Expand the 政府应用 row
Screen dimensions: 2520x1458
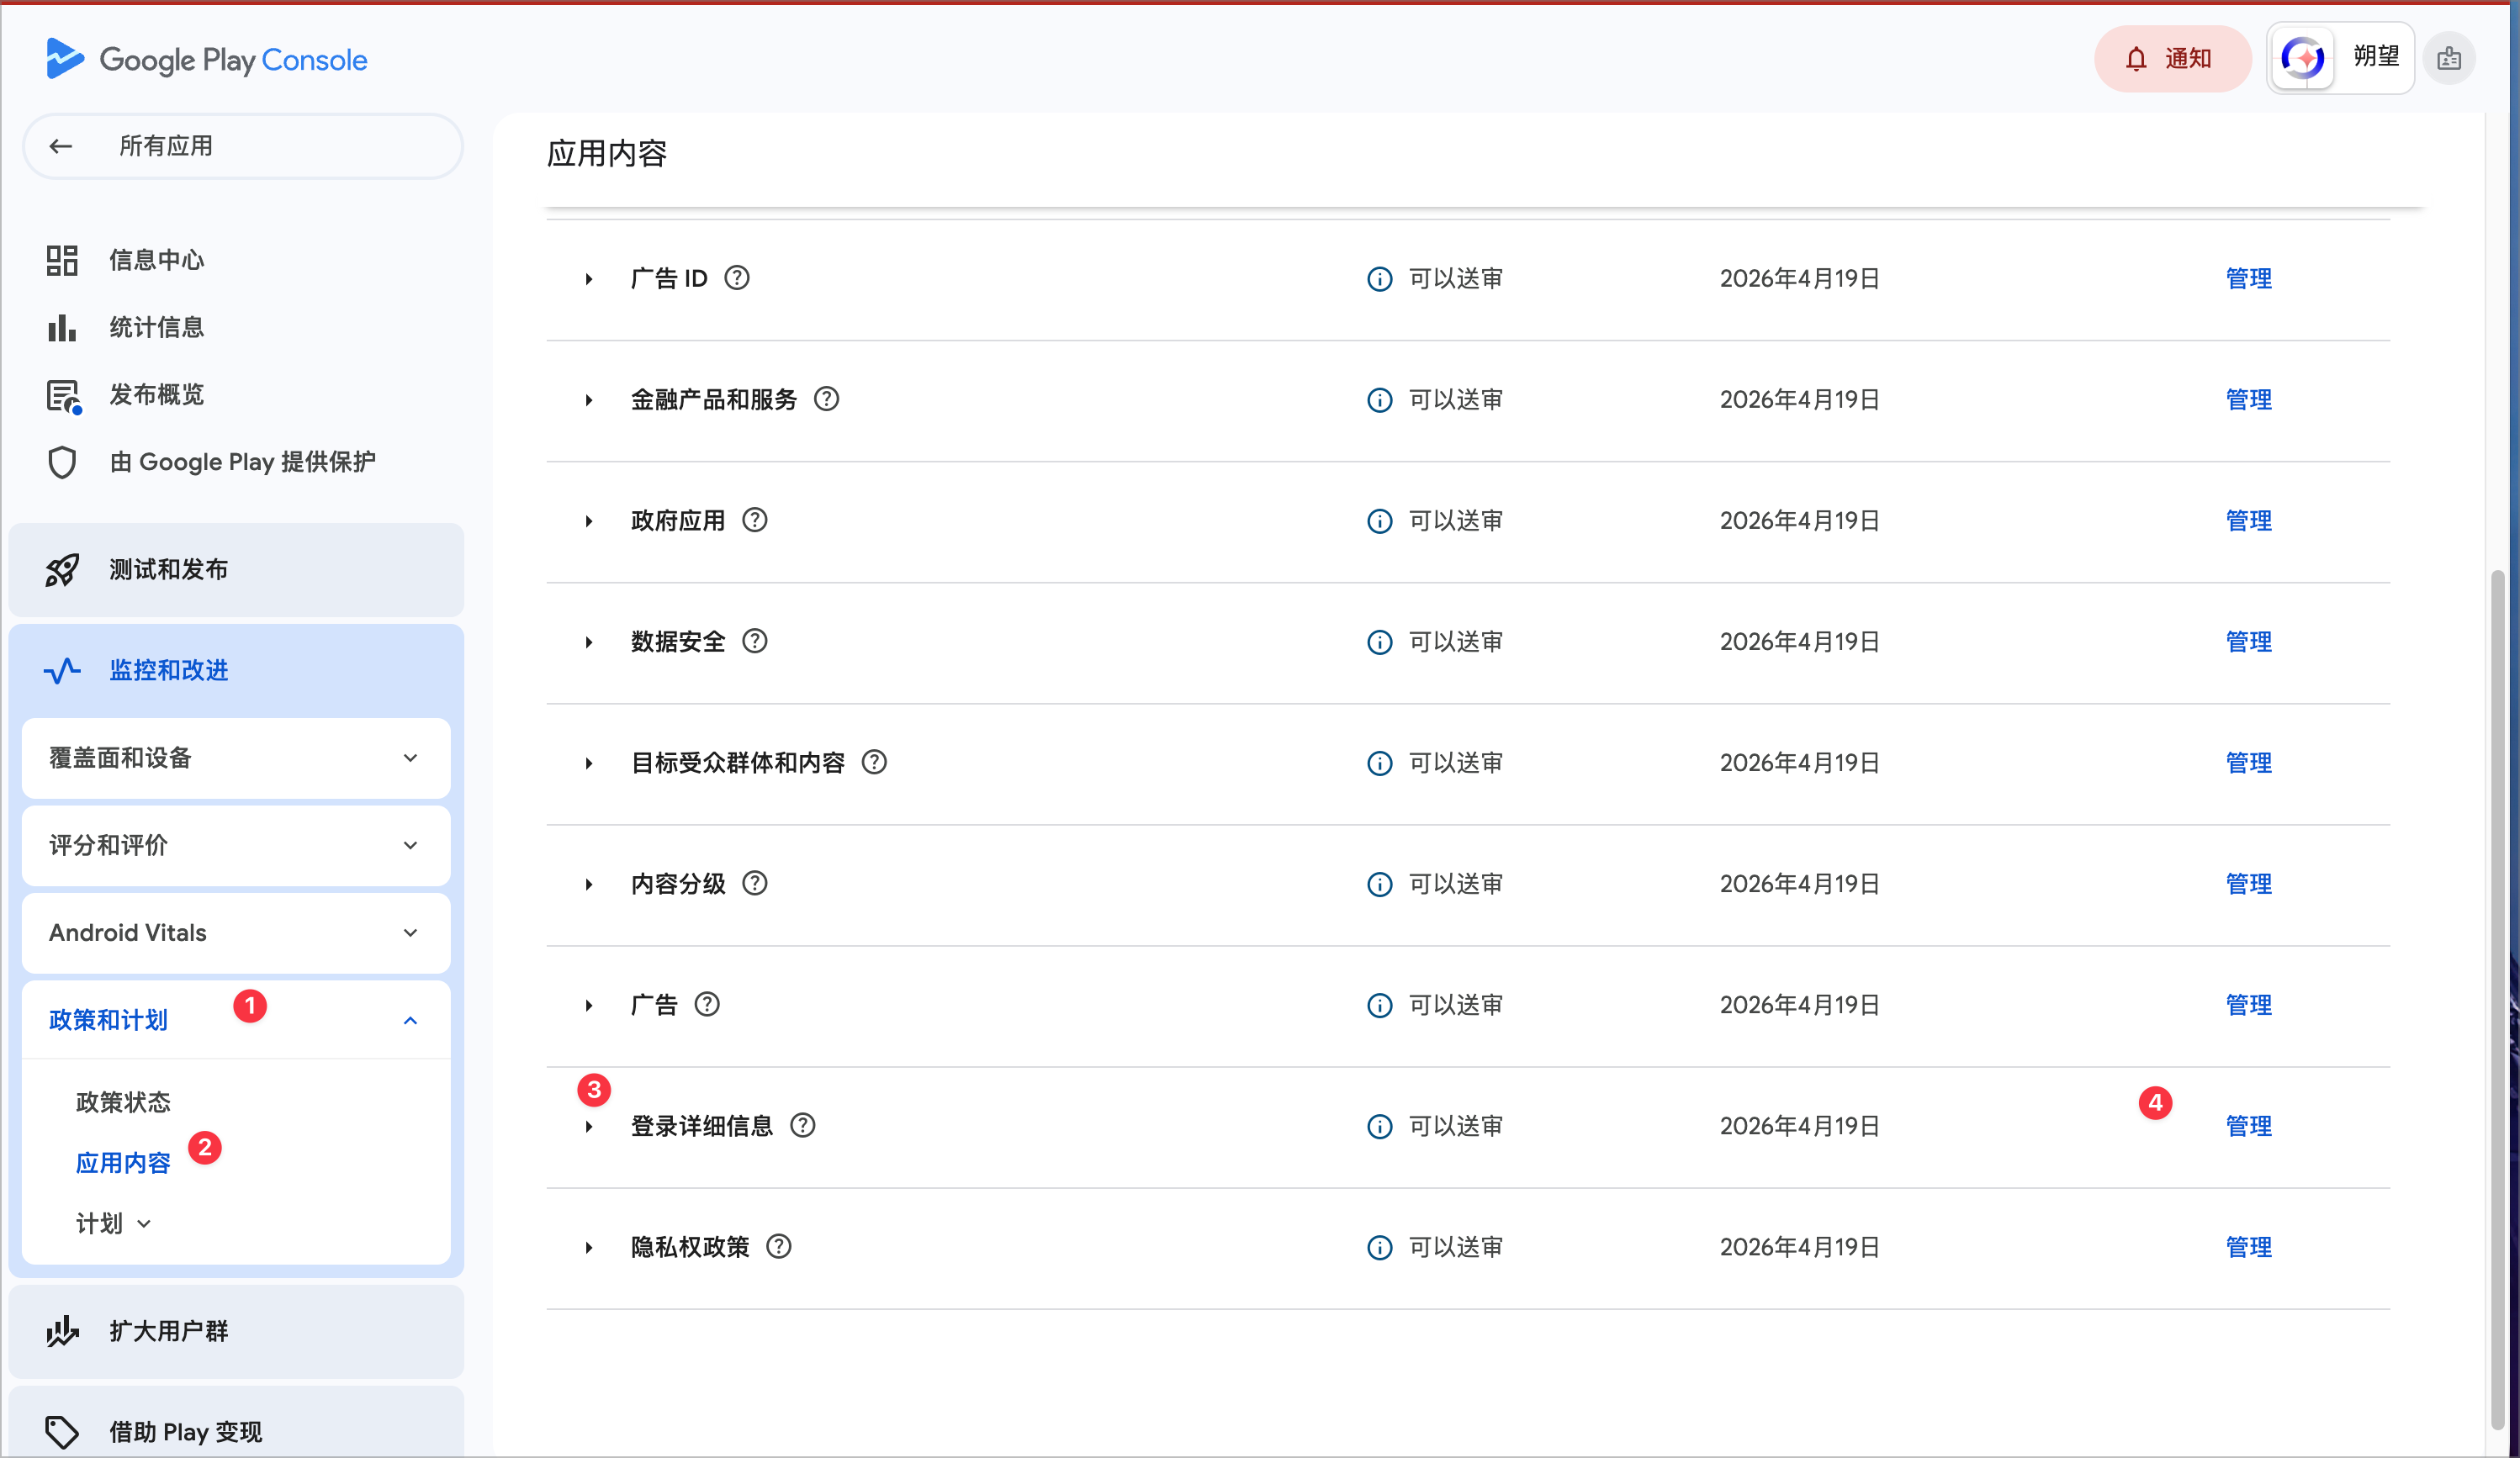coord(589,520)
